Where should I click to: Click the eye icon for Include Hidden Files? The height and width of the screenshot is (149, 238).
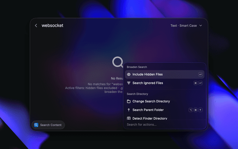pyautogui.click(x=129, y=74)
